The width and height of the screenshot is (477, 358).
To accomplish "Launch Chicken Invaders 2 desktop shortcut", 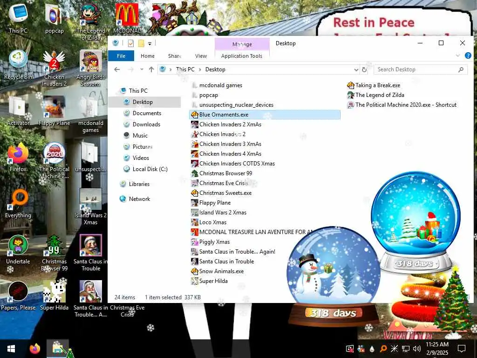I will 54,69.
